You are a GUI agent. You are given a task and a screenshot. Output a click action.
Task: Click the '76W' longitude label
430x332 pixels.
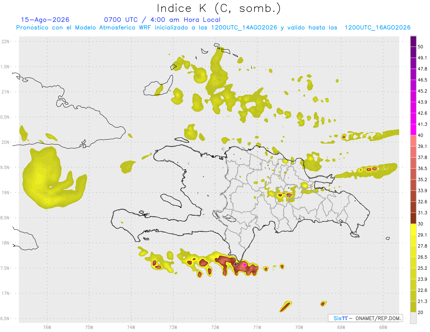click(x=47, y=327)
